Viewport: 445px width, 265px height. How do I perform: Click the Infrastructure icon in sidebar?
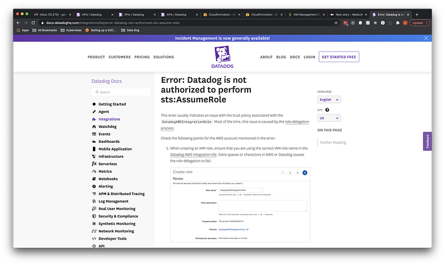(94, 157)
